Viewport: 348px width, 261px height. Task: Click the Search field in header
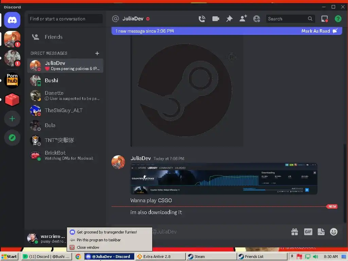290,19
